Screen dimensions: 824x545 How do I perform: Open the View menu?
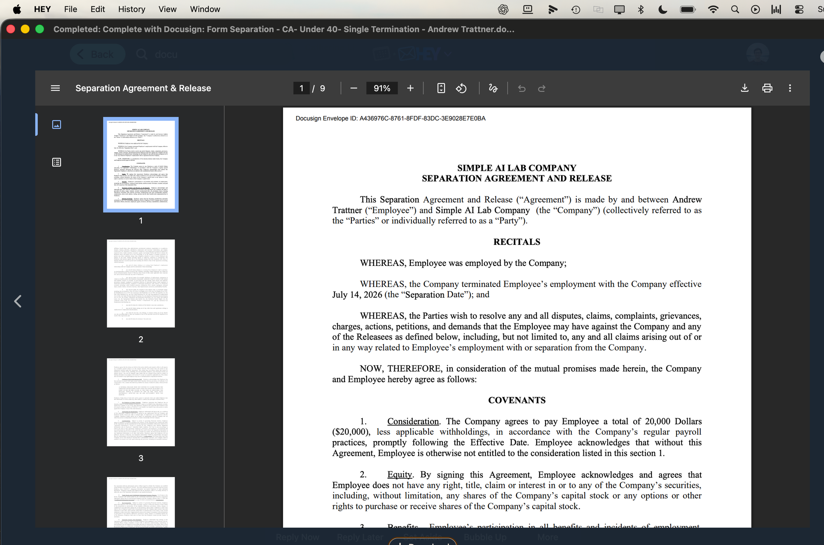point(167,9)
